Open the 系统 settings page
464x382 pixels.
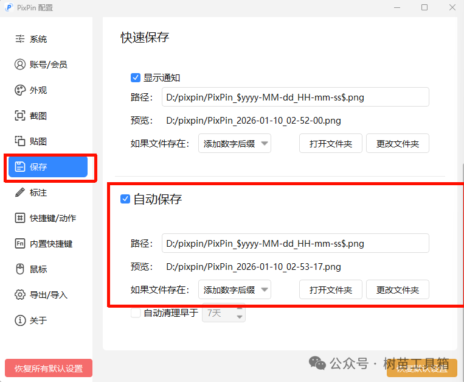click(48, 39)
